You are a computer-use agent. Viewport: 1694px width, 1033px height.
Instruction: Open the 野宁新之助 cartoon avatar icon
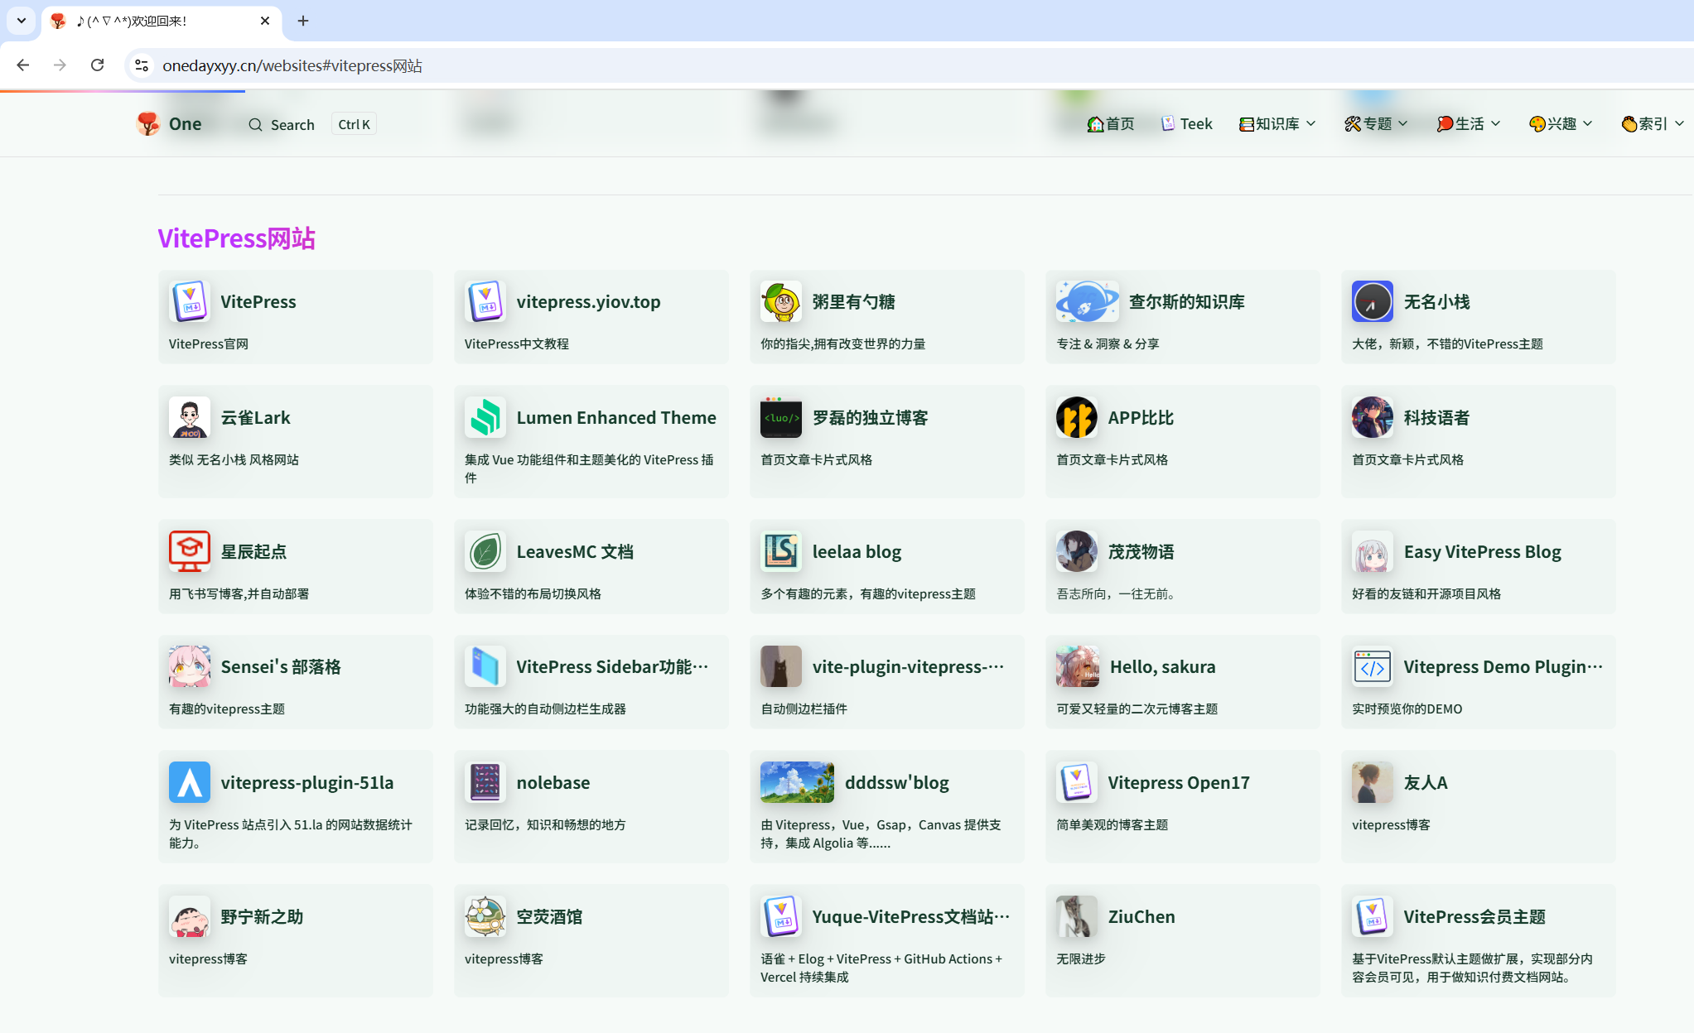click(190, 916)
